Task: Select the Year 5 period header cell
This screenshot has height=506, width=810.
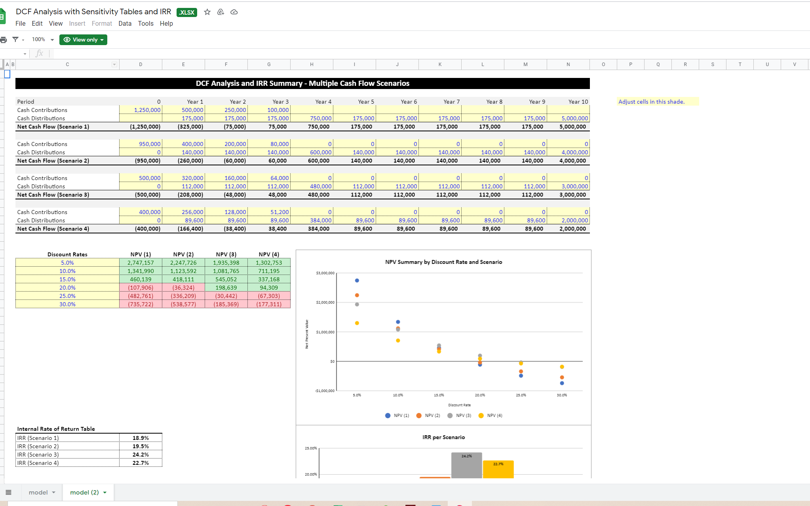Action: (x=354, y=102)
